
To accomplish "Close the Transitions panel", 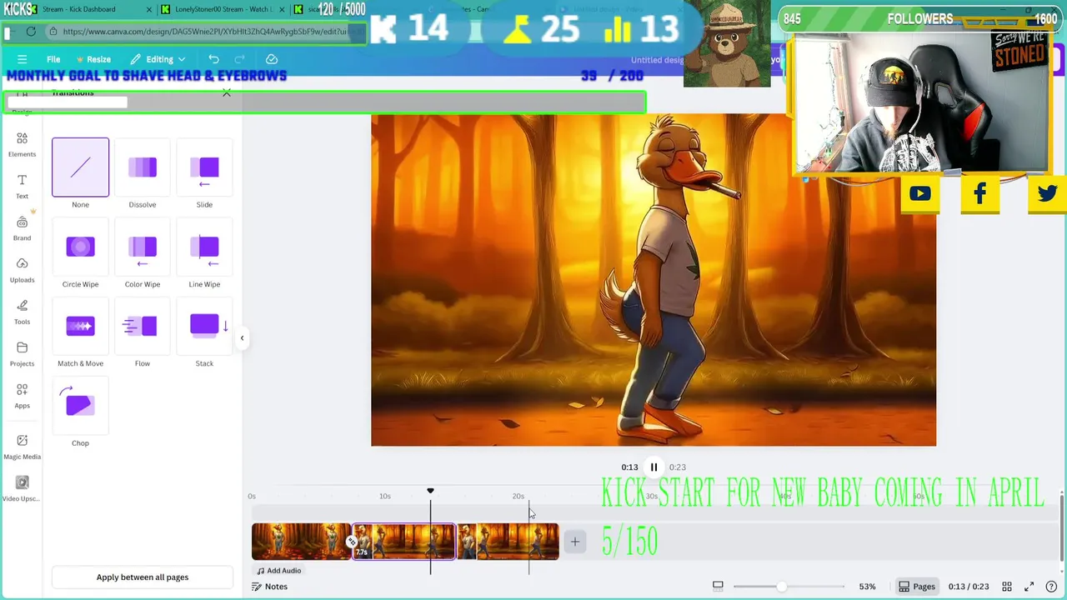I will [x=227, y=92].
